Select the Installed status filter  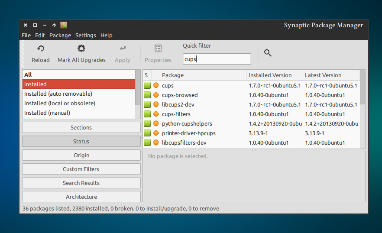(79, 84)
